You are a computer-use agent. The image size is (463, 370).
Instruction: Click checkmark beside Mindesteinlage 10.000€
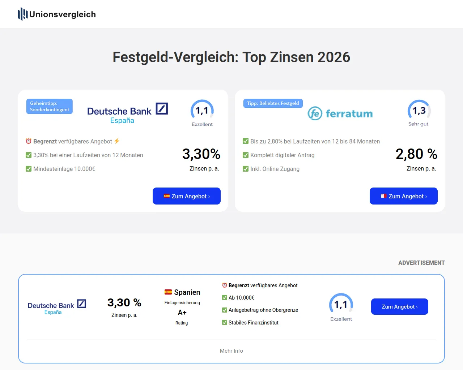29,169
